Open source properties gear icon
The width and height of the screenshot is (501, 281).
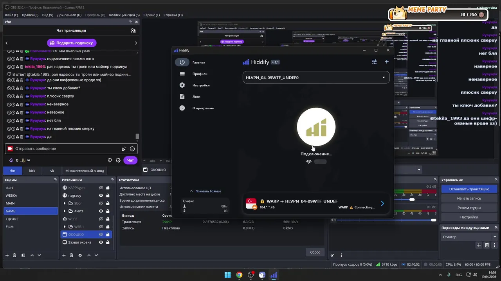click(x=80, y=255)
